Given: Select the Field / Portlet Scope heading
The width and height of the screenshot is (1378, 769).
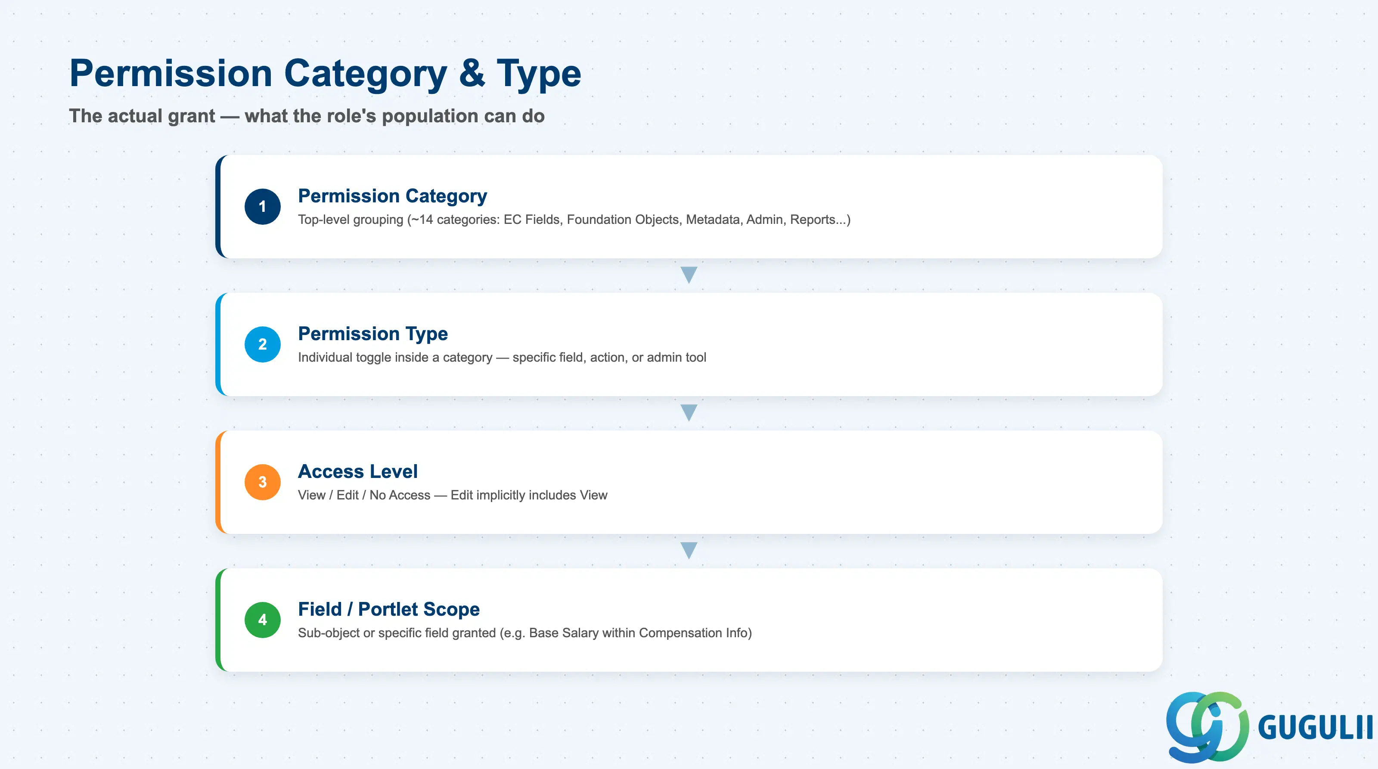Looking at the screenshot, I should 388,609.
